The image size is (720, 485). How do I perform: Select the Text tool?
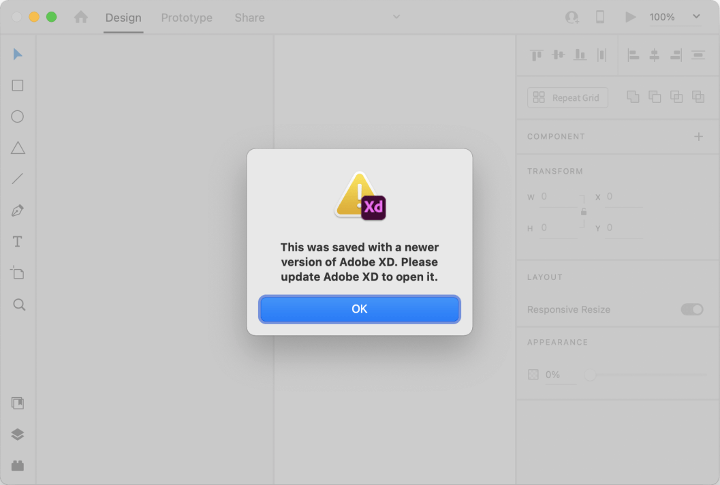[18, 242]
